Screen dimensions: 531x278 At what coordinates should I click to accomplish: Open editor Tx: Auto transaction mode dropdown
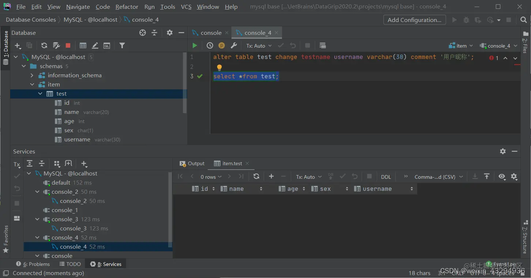click(259, 46)
